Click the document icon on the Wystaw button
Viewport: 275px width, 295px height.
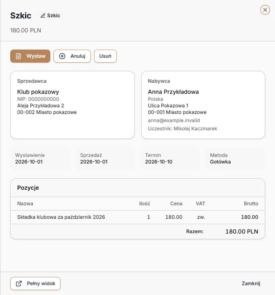[x=18, y=56]
